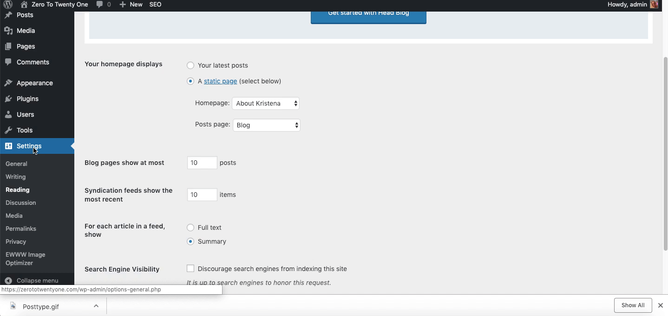Click the Pages icon in the sidebar

point(8,46)
